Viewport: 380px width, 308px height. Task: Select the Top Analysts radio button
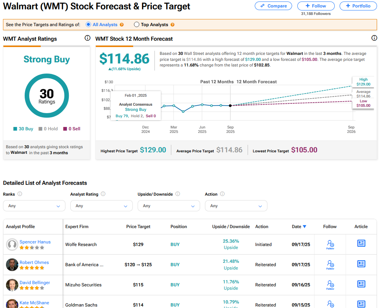(137, 25)
